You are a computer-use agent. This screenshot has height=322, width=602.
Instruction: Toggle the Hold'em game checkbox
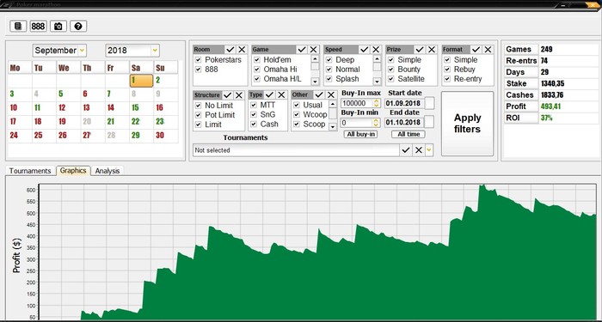tap(257, 60)
